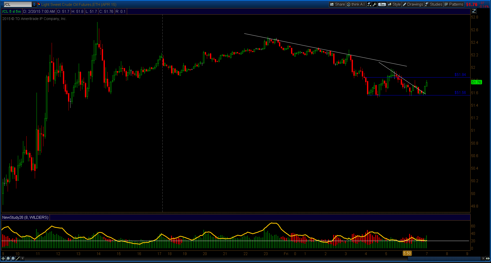Expand the symbol dropdown arrow

pos(34,4)
